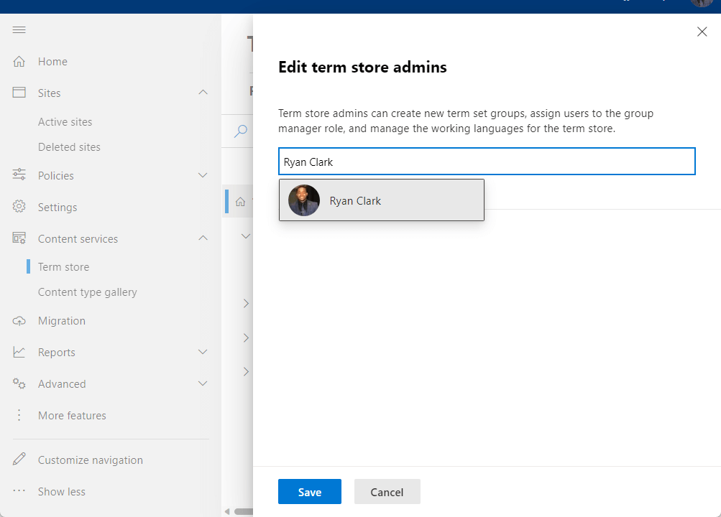Click the Show less ellipsis icon

pyautogui.click(x=19, y=491)
